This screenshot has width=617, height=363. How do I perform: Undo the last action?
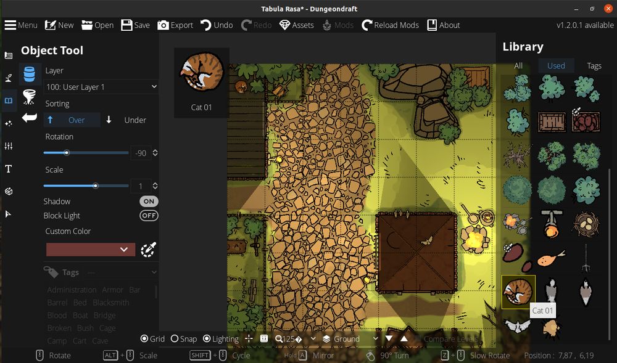point(217,25)
